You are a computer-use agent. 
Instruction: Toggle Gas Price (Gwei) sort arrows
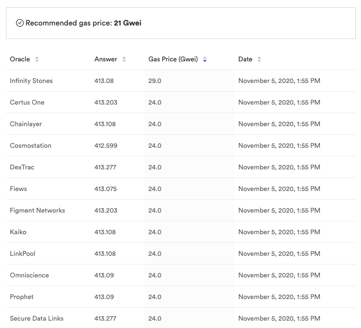(x=205, y=59)
